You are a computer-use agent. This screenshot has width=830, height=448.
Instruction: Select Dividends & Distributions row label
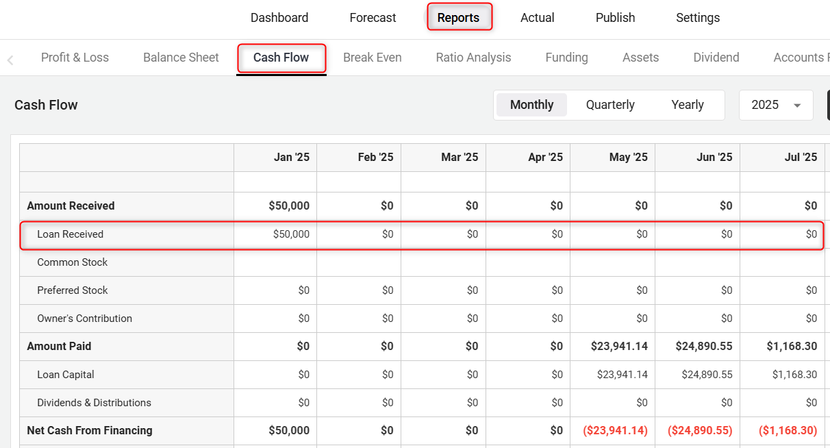(x=94, y=403)
